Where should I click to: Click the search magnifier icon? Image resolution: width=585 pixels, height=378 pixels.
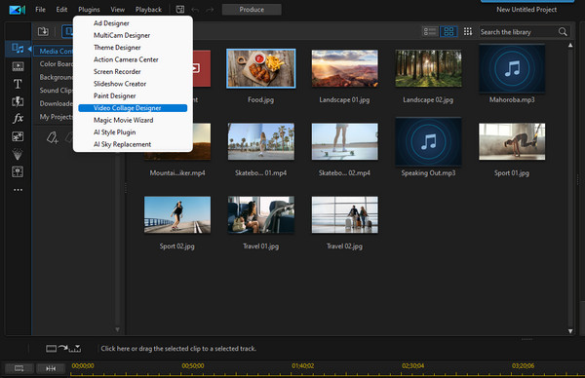(x=563, y=32)
